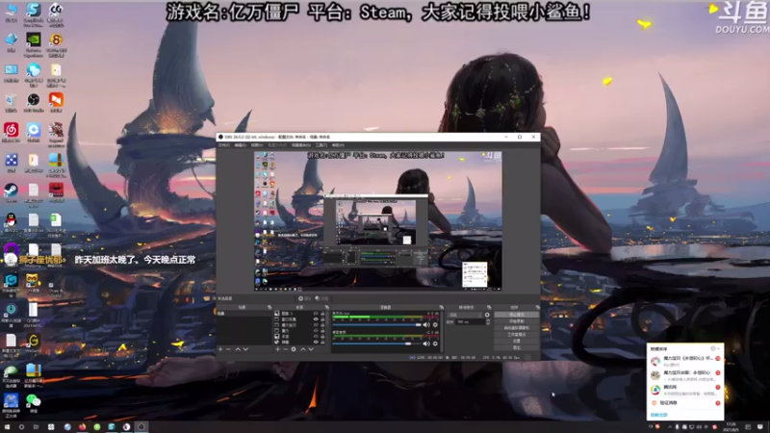Pop out the Sources dock panel
The image size is (770, 433).
coord(327,307)
